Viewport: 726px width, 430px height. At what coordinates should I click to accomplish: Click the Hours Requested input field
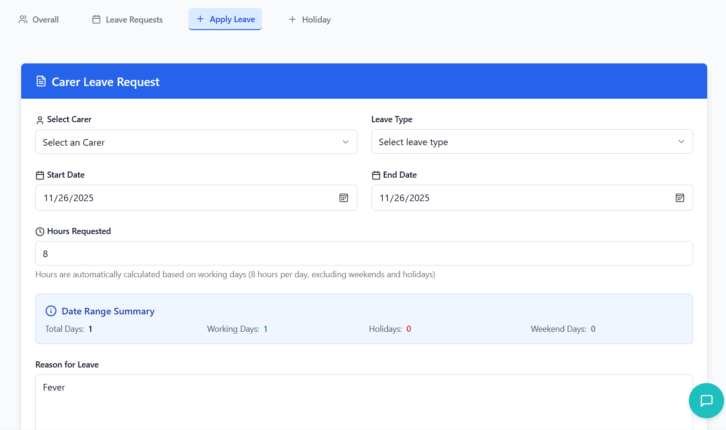tap(363, 253)
